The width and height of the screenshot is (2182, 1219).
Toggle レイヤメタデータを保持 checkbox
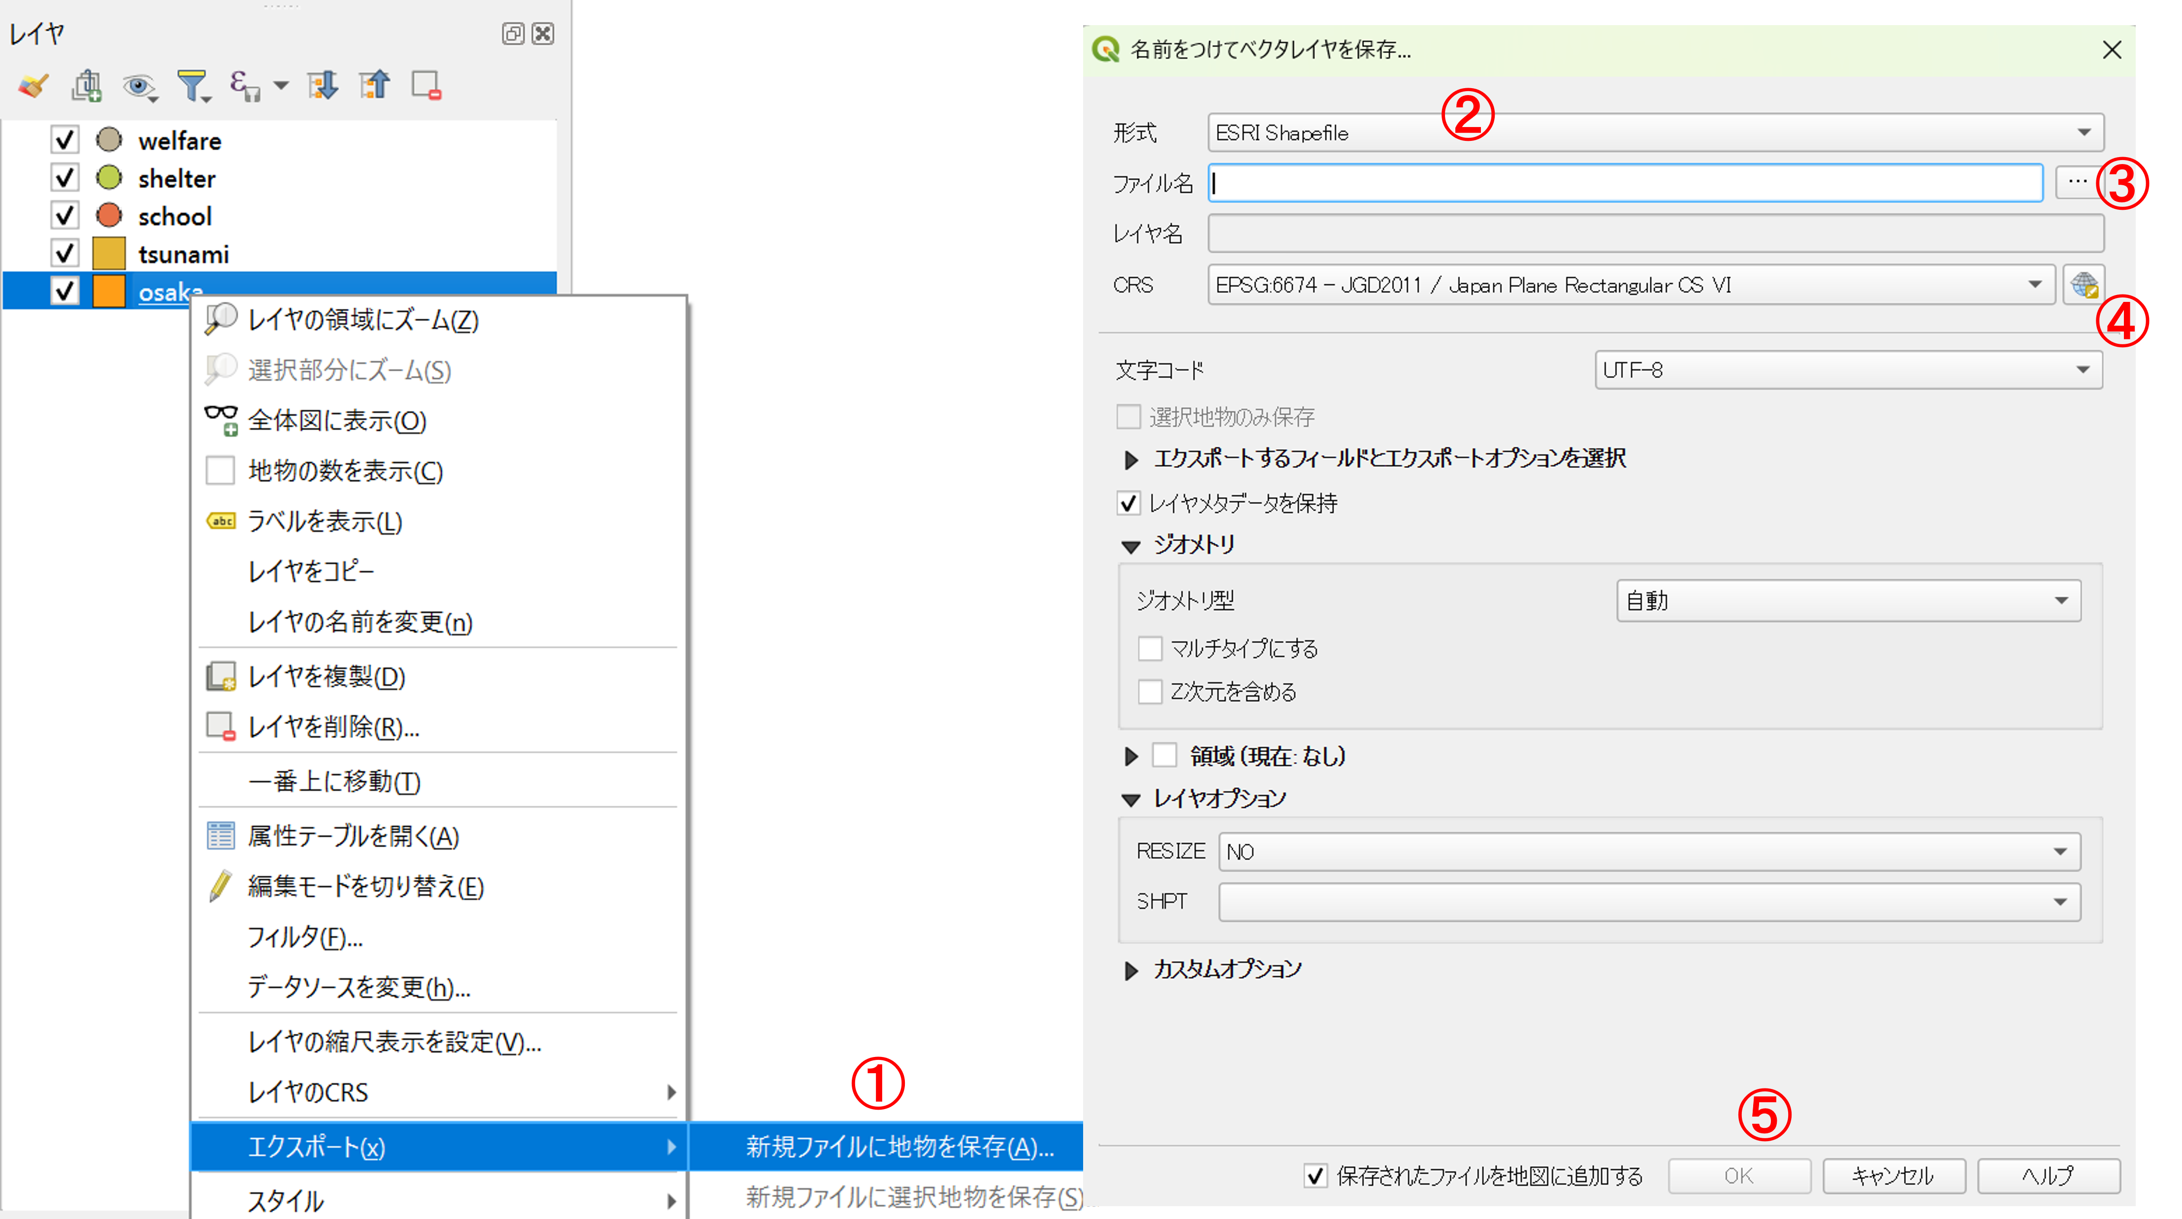pyautogui.click(x=1128, y=503)
